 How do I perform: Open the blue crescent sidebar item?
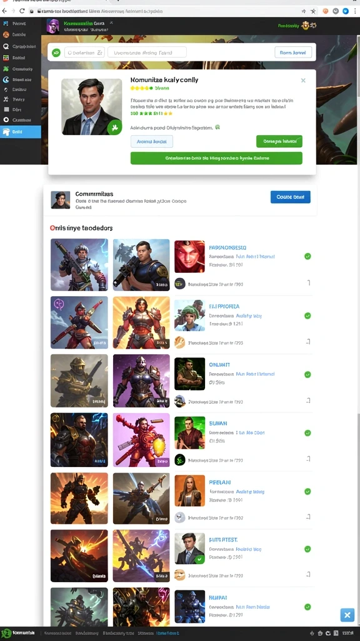6,80
